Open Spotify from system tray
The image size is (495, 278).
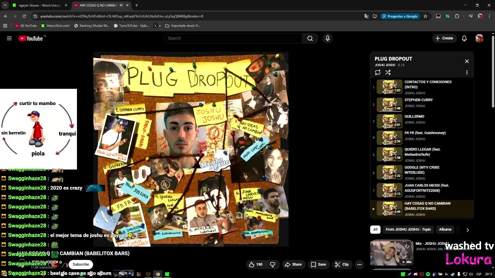click(428, 274)
